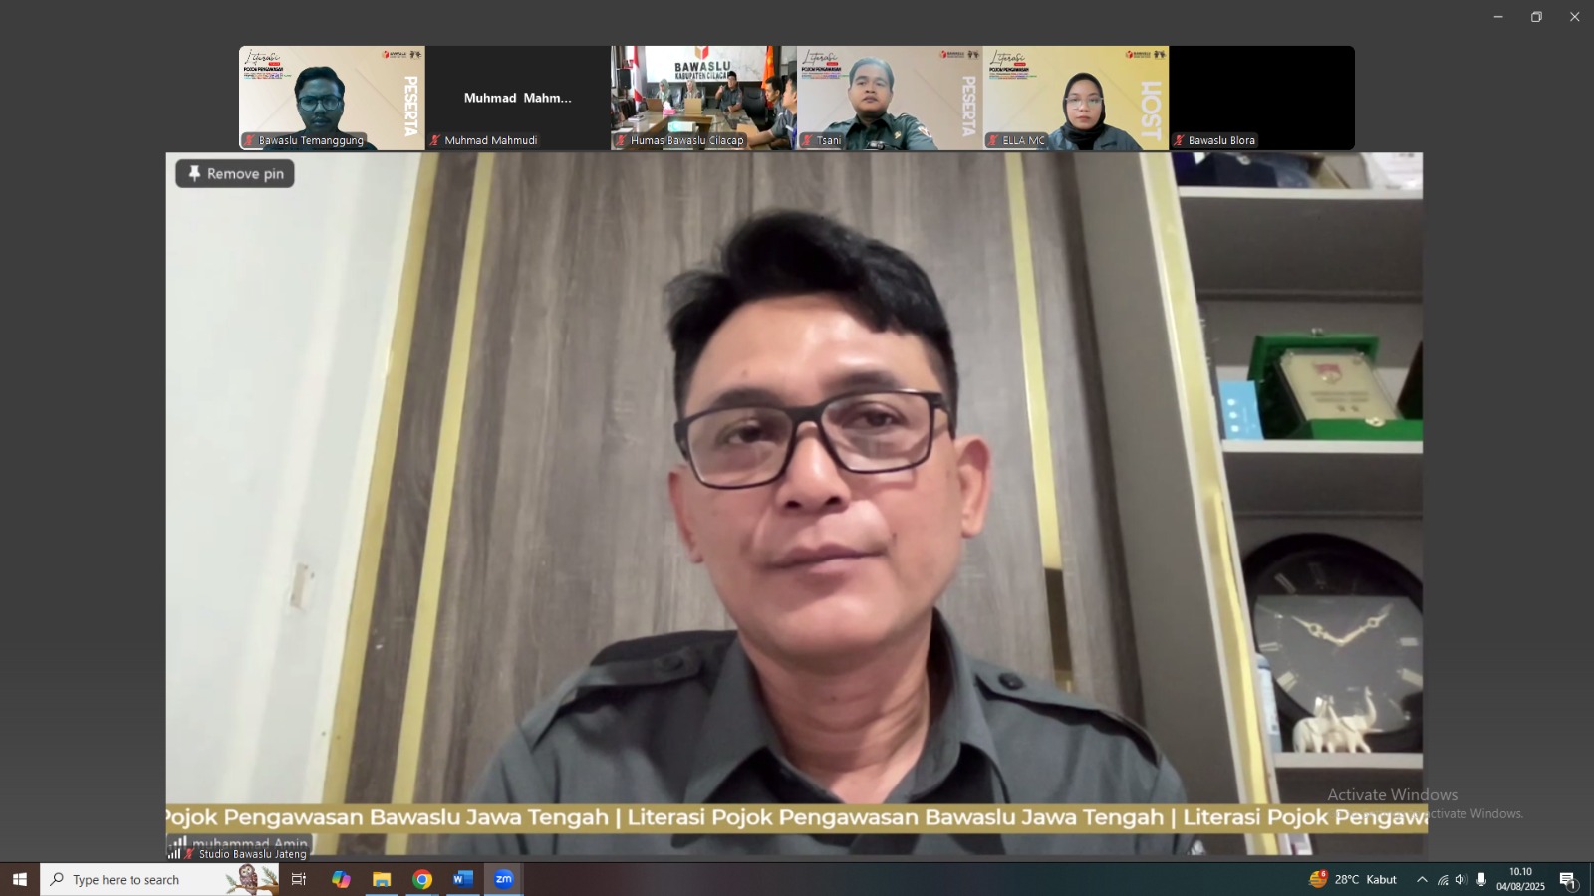
Task: Select Muhmad Mahmudi's participant tile
Action: click(x=517, y=97)
